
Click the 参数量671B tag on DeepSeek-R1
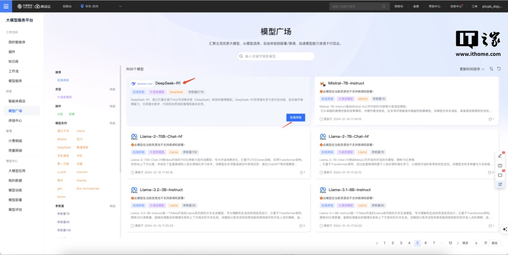click(196, 92)
